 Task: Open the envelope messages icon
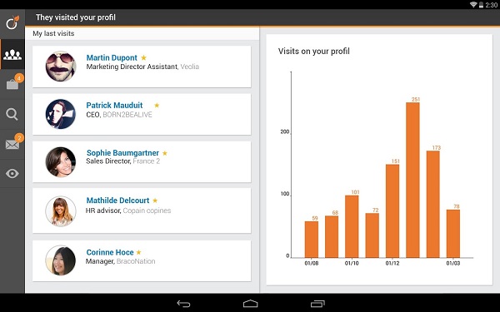[x=12, y=145]
